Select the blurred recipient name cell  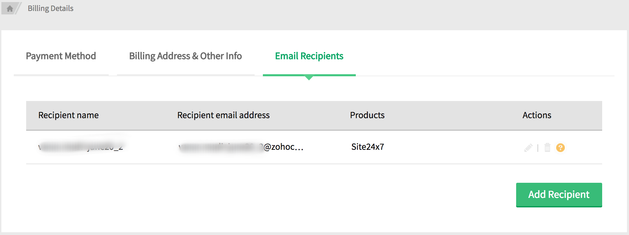[x=81, y=147]
